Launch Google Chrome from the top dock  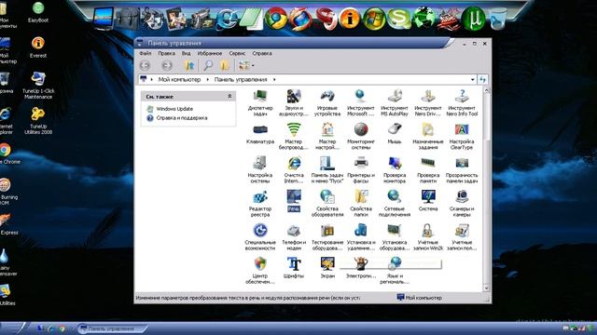pos(276,19)
